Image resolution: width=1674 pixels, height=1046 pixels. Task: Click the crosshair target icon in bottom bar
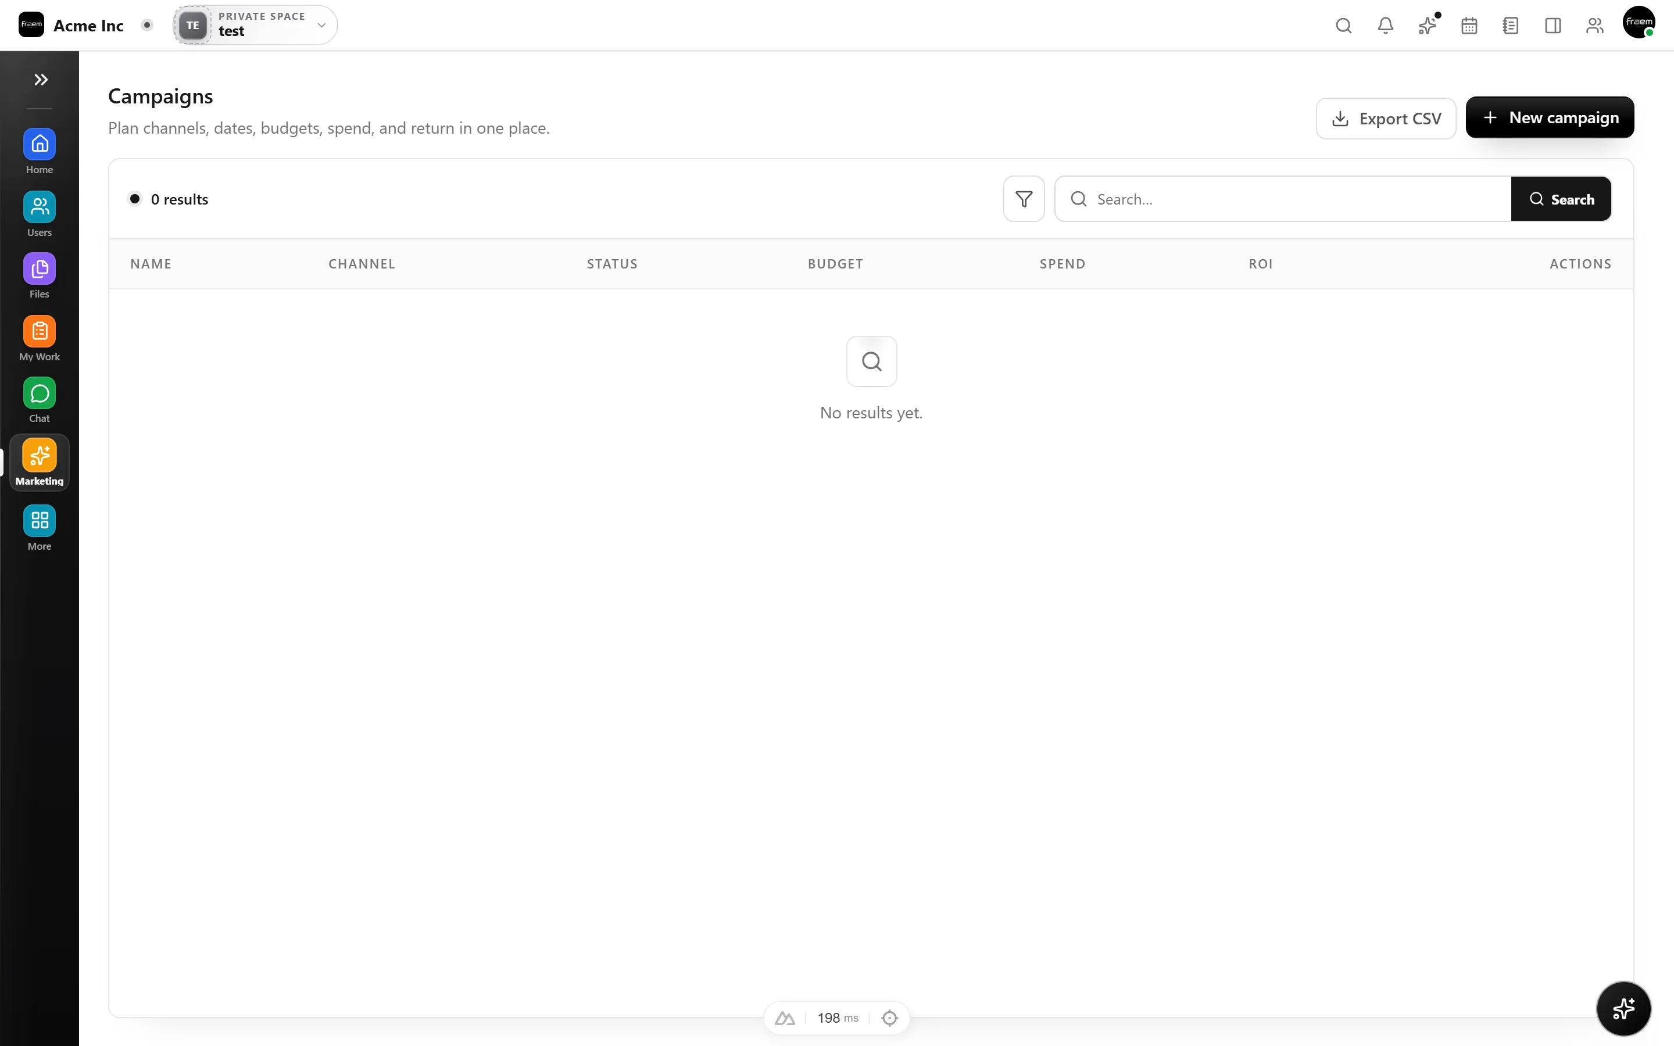[x=889, y=1018]
